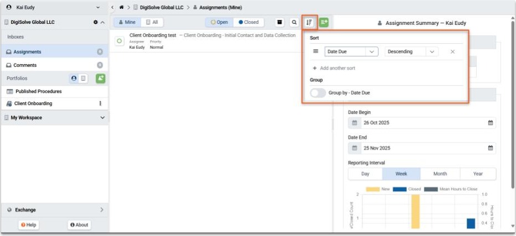Go to home icon in breadcrumb

(121, 7)
